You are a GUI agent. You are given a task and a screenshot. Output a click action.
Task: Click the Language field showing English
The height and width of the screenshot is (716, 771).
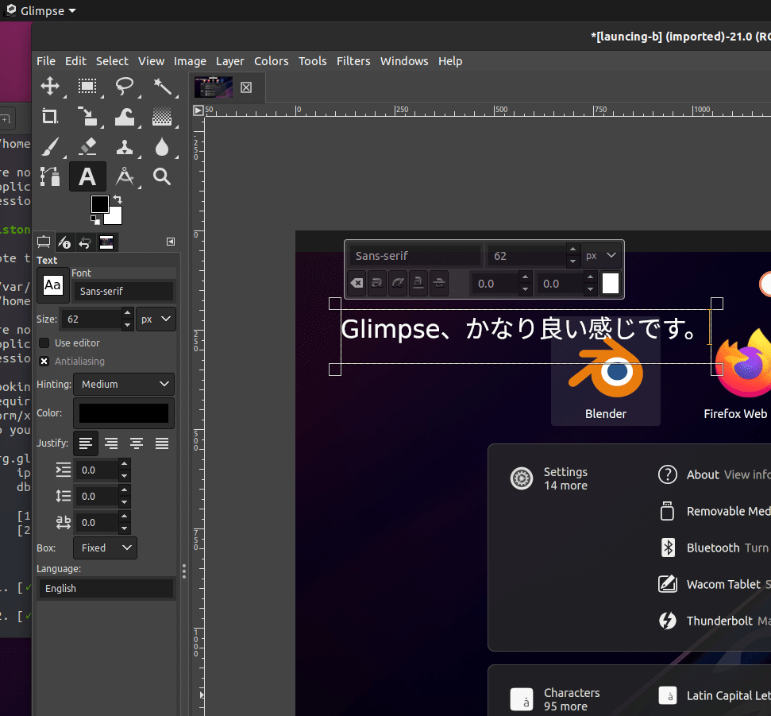(x=106, y=588)
